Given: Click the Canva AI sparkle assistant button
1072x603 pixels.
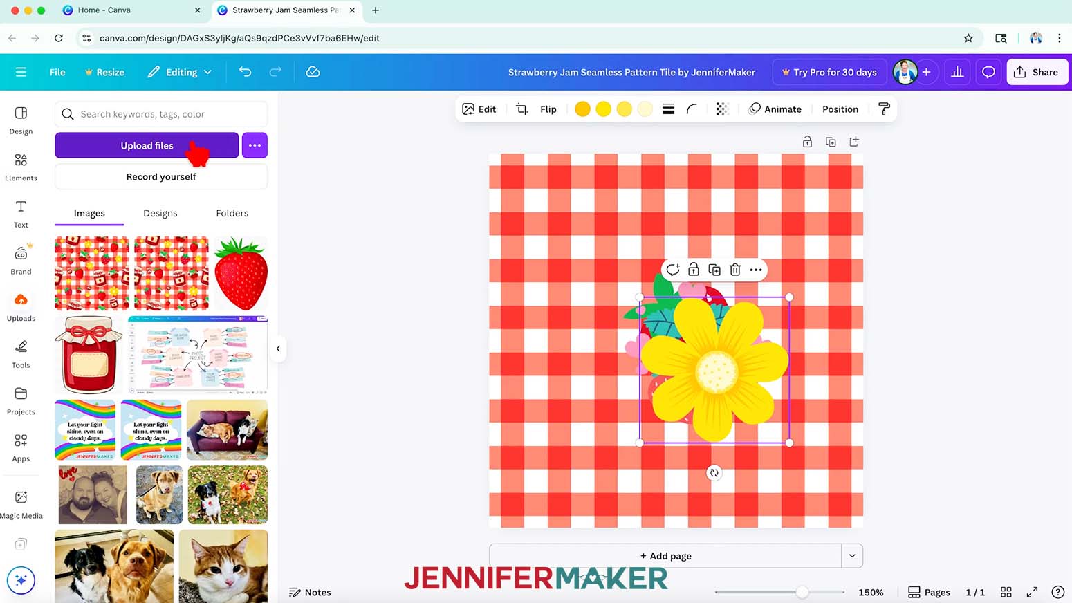Looking at the screenshot, I should 21,580.
